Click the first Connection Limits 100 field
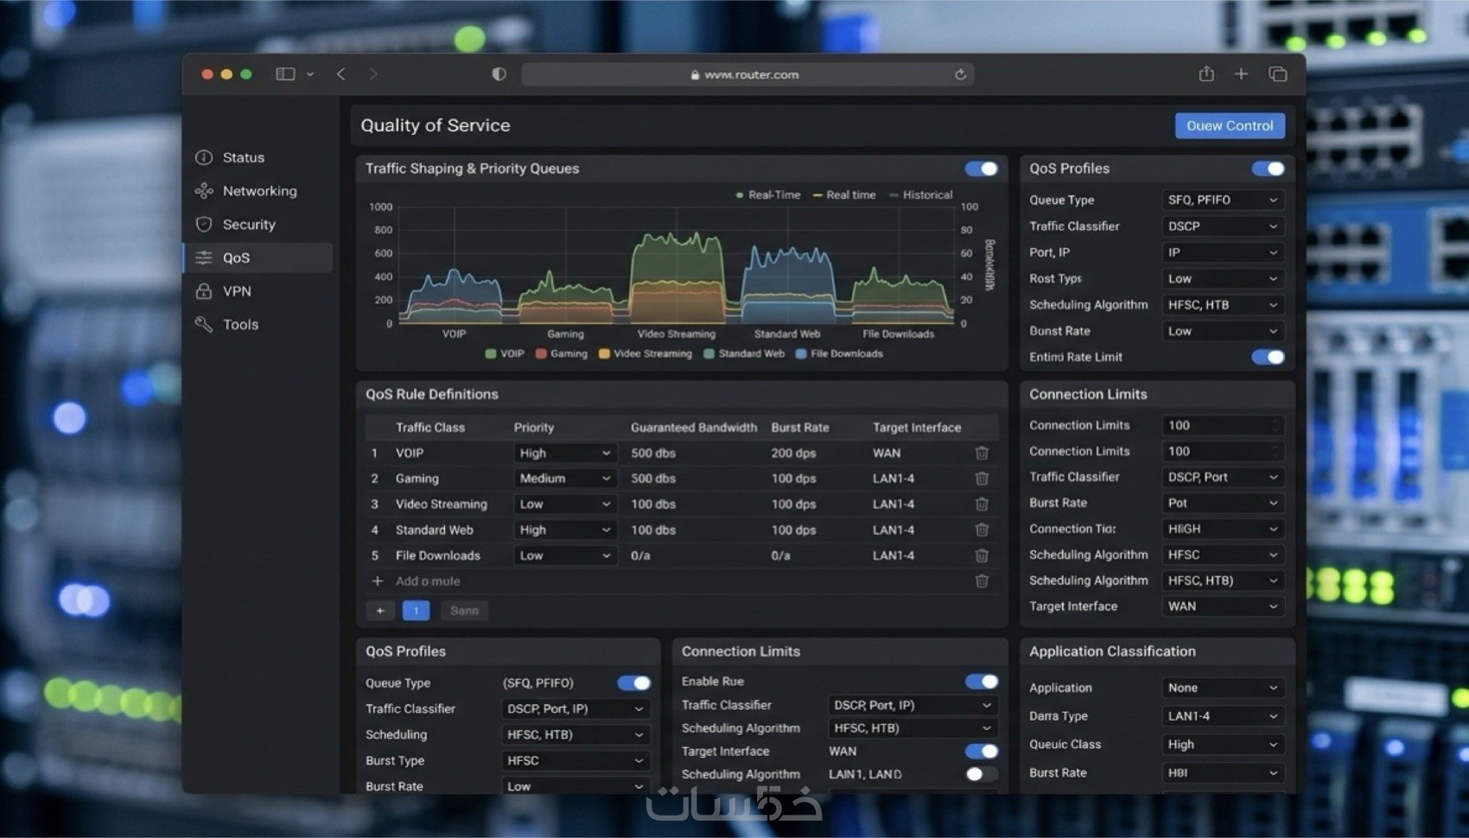1469x838 pixels. pos(1223,425)
